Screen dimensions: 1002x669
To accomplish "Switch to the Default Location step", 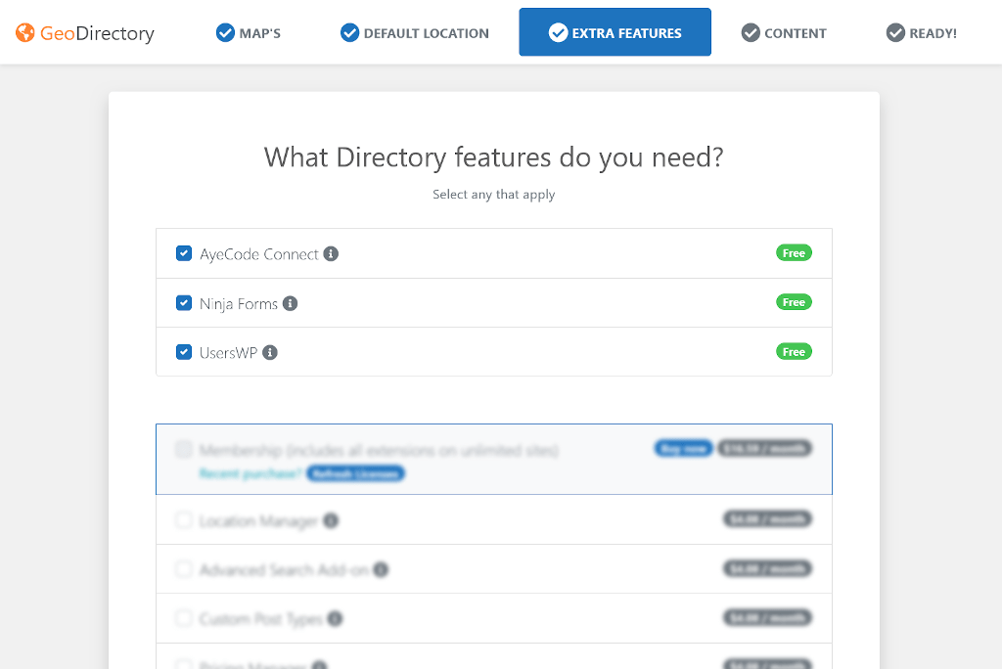I will click(415, 33).
